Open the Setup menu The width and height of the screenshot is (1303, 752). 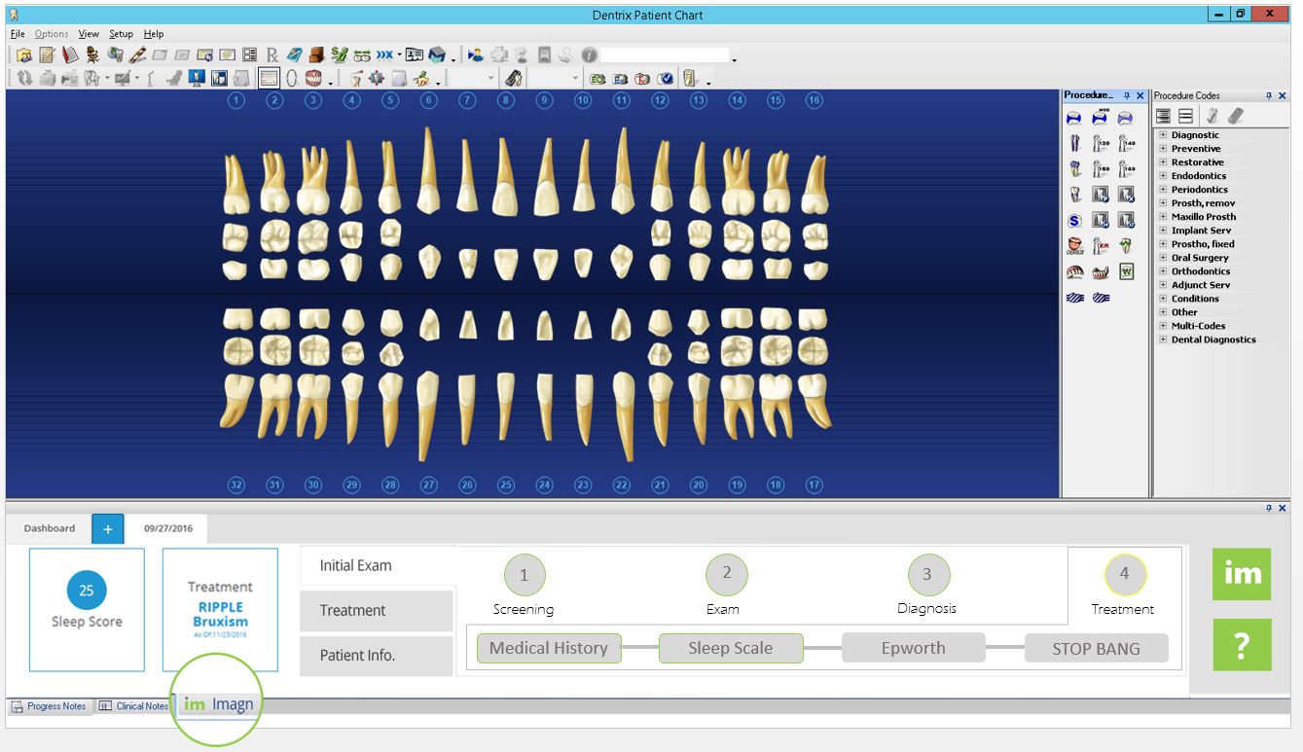click(121, 34)
